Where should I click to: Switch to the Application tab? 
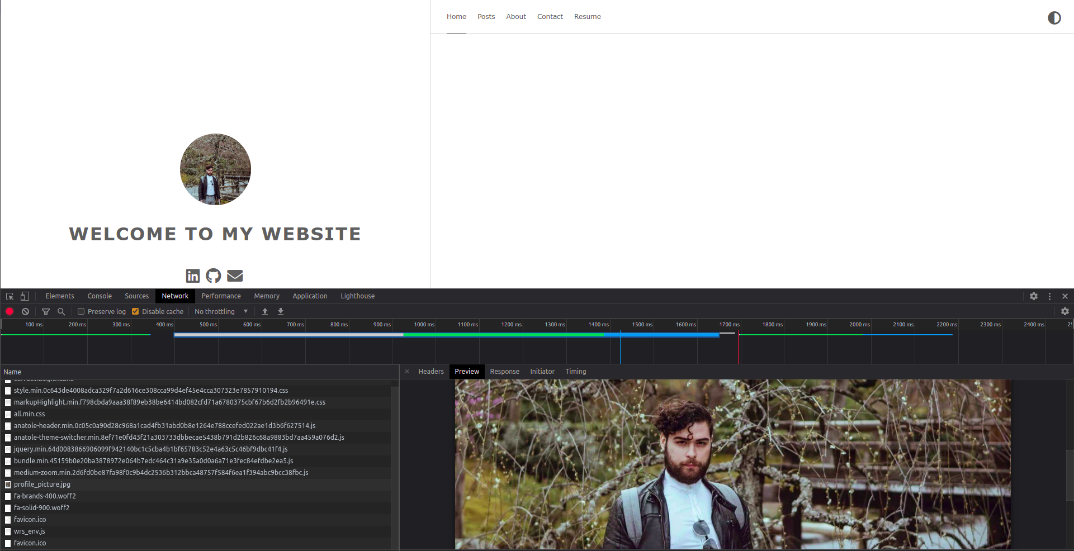click(310, 296)
